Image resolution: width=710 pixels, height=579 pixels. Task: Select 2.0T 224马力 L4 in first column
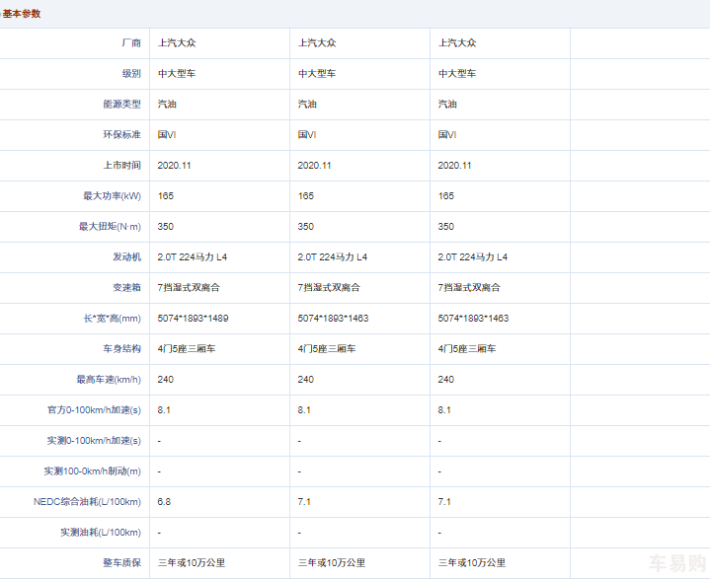click(193, 257)
